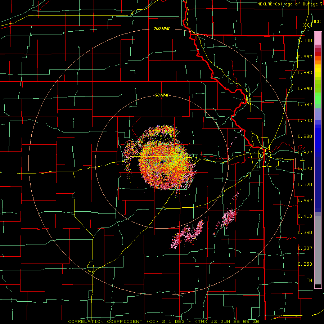324x324 pixels.
Task: Click the 0.893 color scale value
Action: pyautogui.click(x=305, y=72)
